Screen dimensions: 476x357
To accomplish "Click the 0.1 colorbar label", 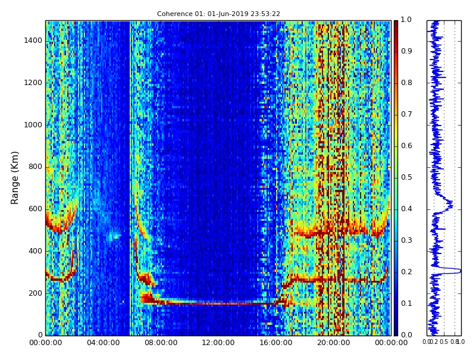I will click(406, 304).
